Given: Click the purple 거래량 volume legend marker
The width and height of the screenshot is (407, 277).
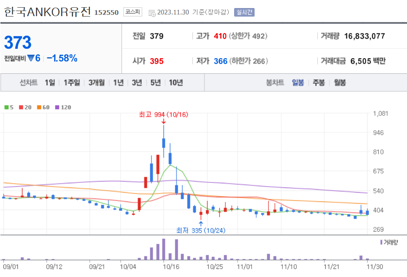Looking at the screenshot, I should pos(381,242).
